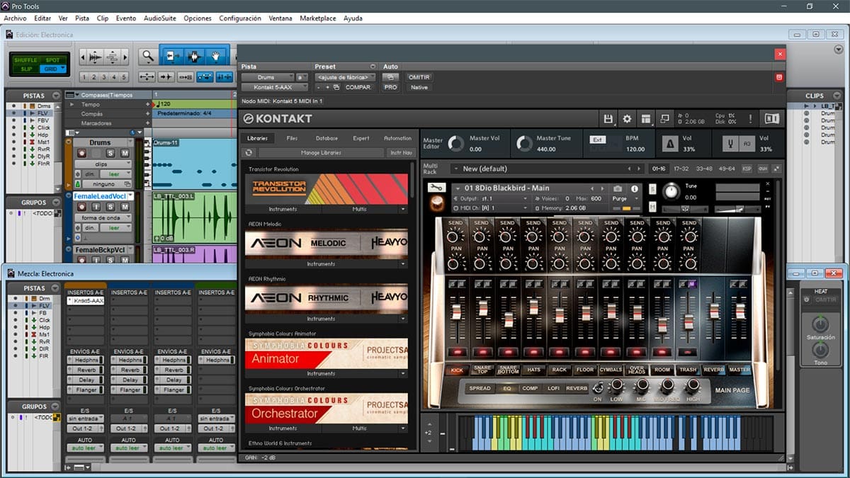Open Kontakt options with the gear icon
The width and height of the screenshot is (850, 478).
pos(627,118)
